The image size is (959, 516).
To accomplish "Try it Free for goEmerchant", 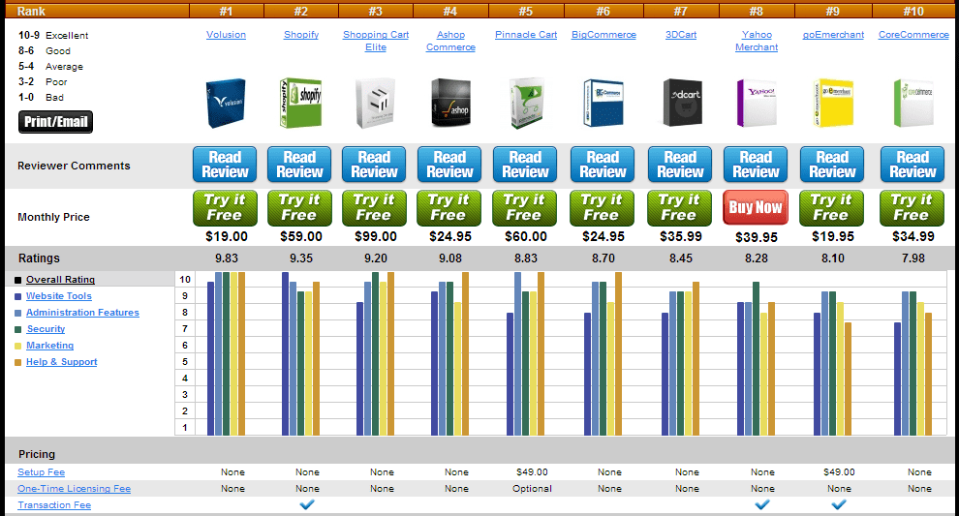I will (x=832, y=208).
